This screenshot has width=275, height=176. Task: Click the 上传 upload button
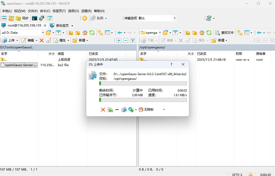click(x=9, y=40)
